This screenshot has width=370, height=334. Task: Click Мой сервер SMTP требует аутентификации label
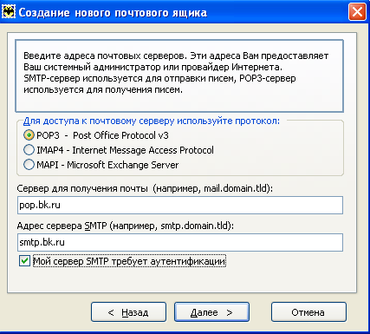point(129,261)
